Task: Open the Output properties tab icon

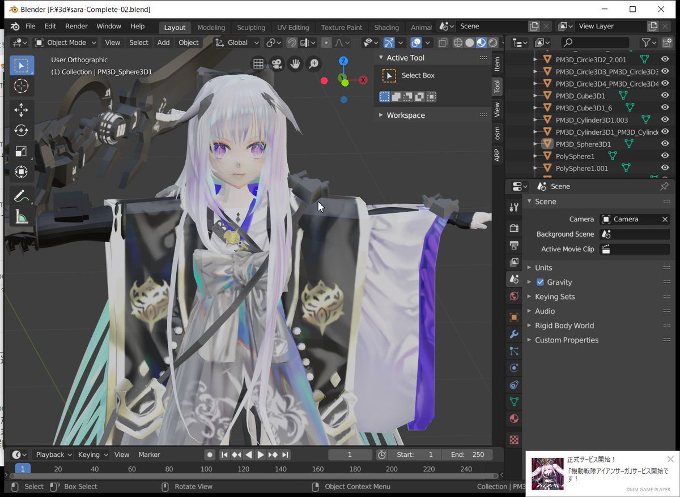Action: (x=514, y=245)
